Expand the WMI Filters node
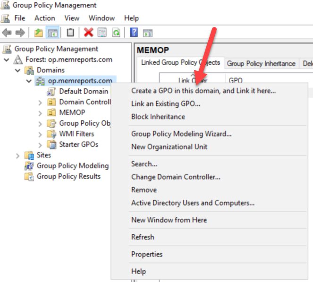This screenshot has width=313, height=282. point(40,135)
